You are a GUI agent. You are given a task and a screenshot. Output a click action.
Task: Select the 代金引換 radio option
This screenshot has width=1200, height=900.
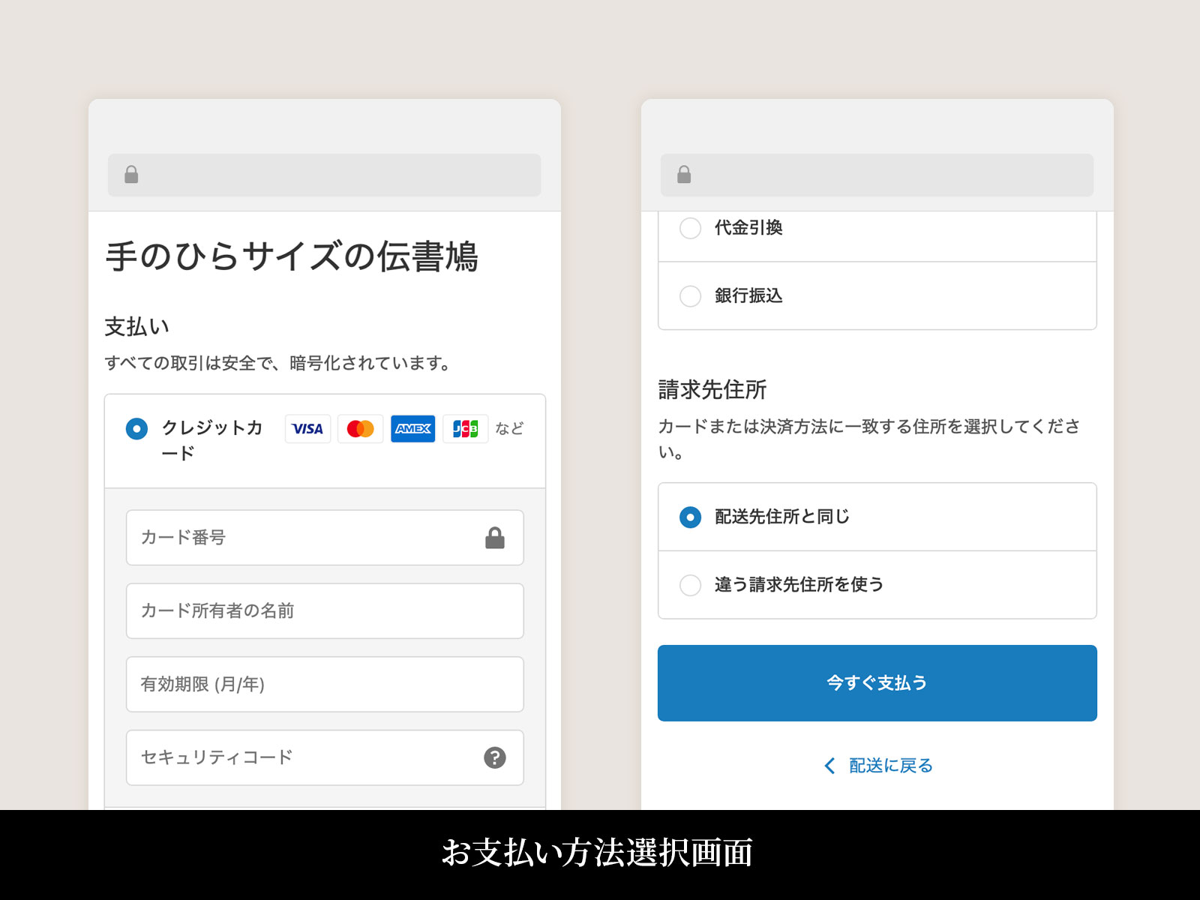[690, 228]
